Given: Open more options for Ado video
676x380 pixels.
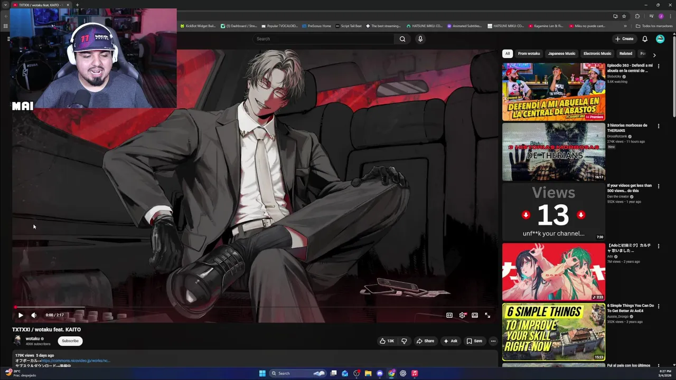Looking at the screenshot, I should [659, 246].
